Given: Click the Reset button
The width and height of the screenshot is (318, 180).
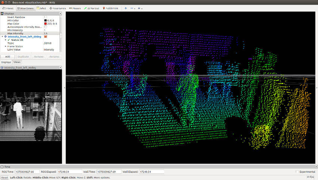Looking at the screenshot, I should click(4, 177).
